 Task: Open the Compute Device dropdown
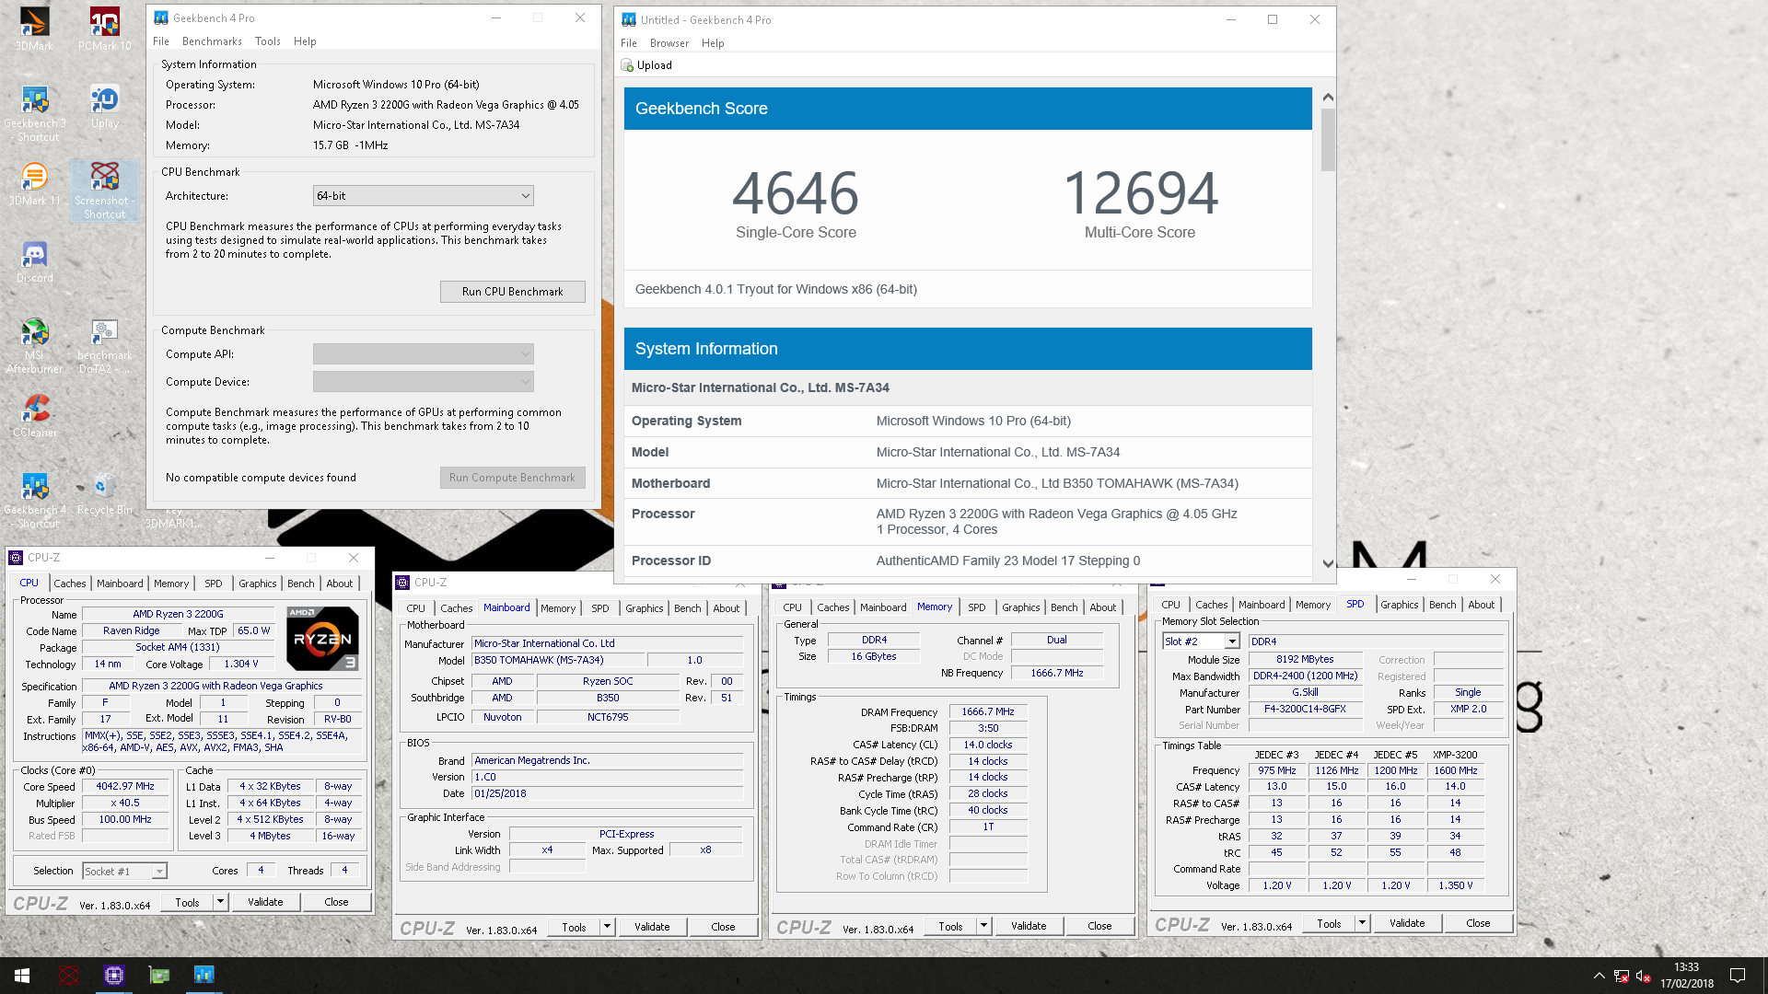(423, 382)
